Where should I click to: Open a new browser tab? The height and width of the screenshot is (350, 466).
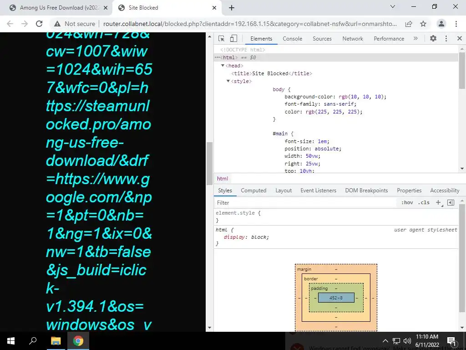(232, 8)
